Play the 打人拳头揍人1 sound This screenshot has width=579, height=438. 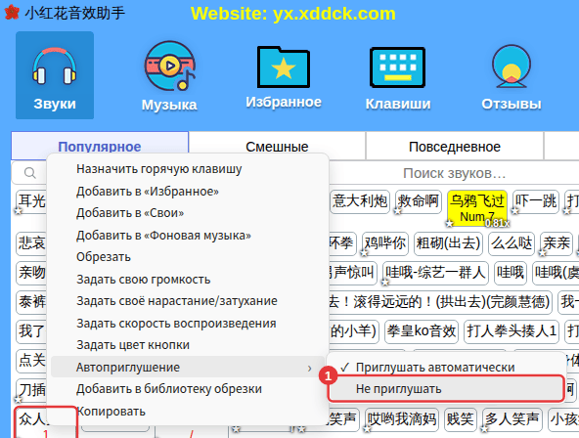[x=512, y=331]
